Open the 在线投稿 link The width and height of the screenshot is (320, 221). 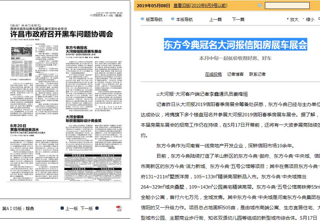(x=213, y=74)
